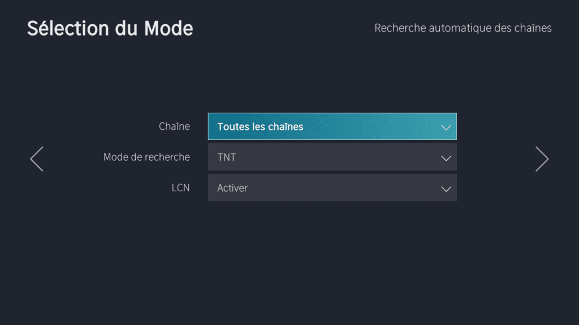
Task: Click the 'LCN' field label
Action: [x=180, y=188]
